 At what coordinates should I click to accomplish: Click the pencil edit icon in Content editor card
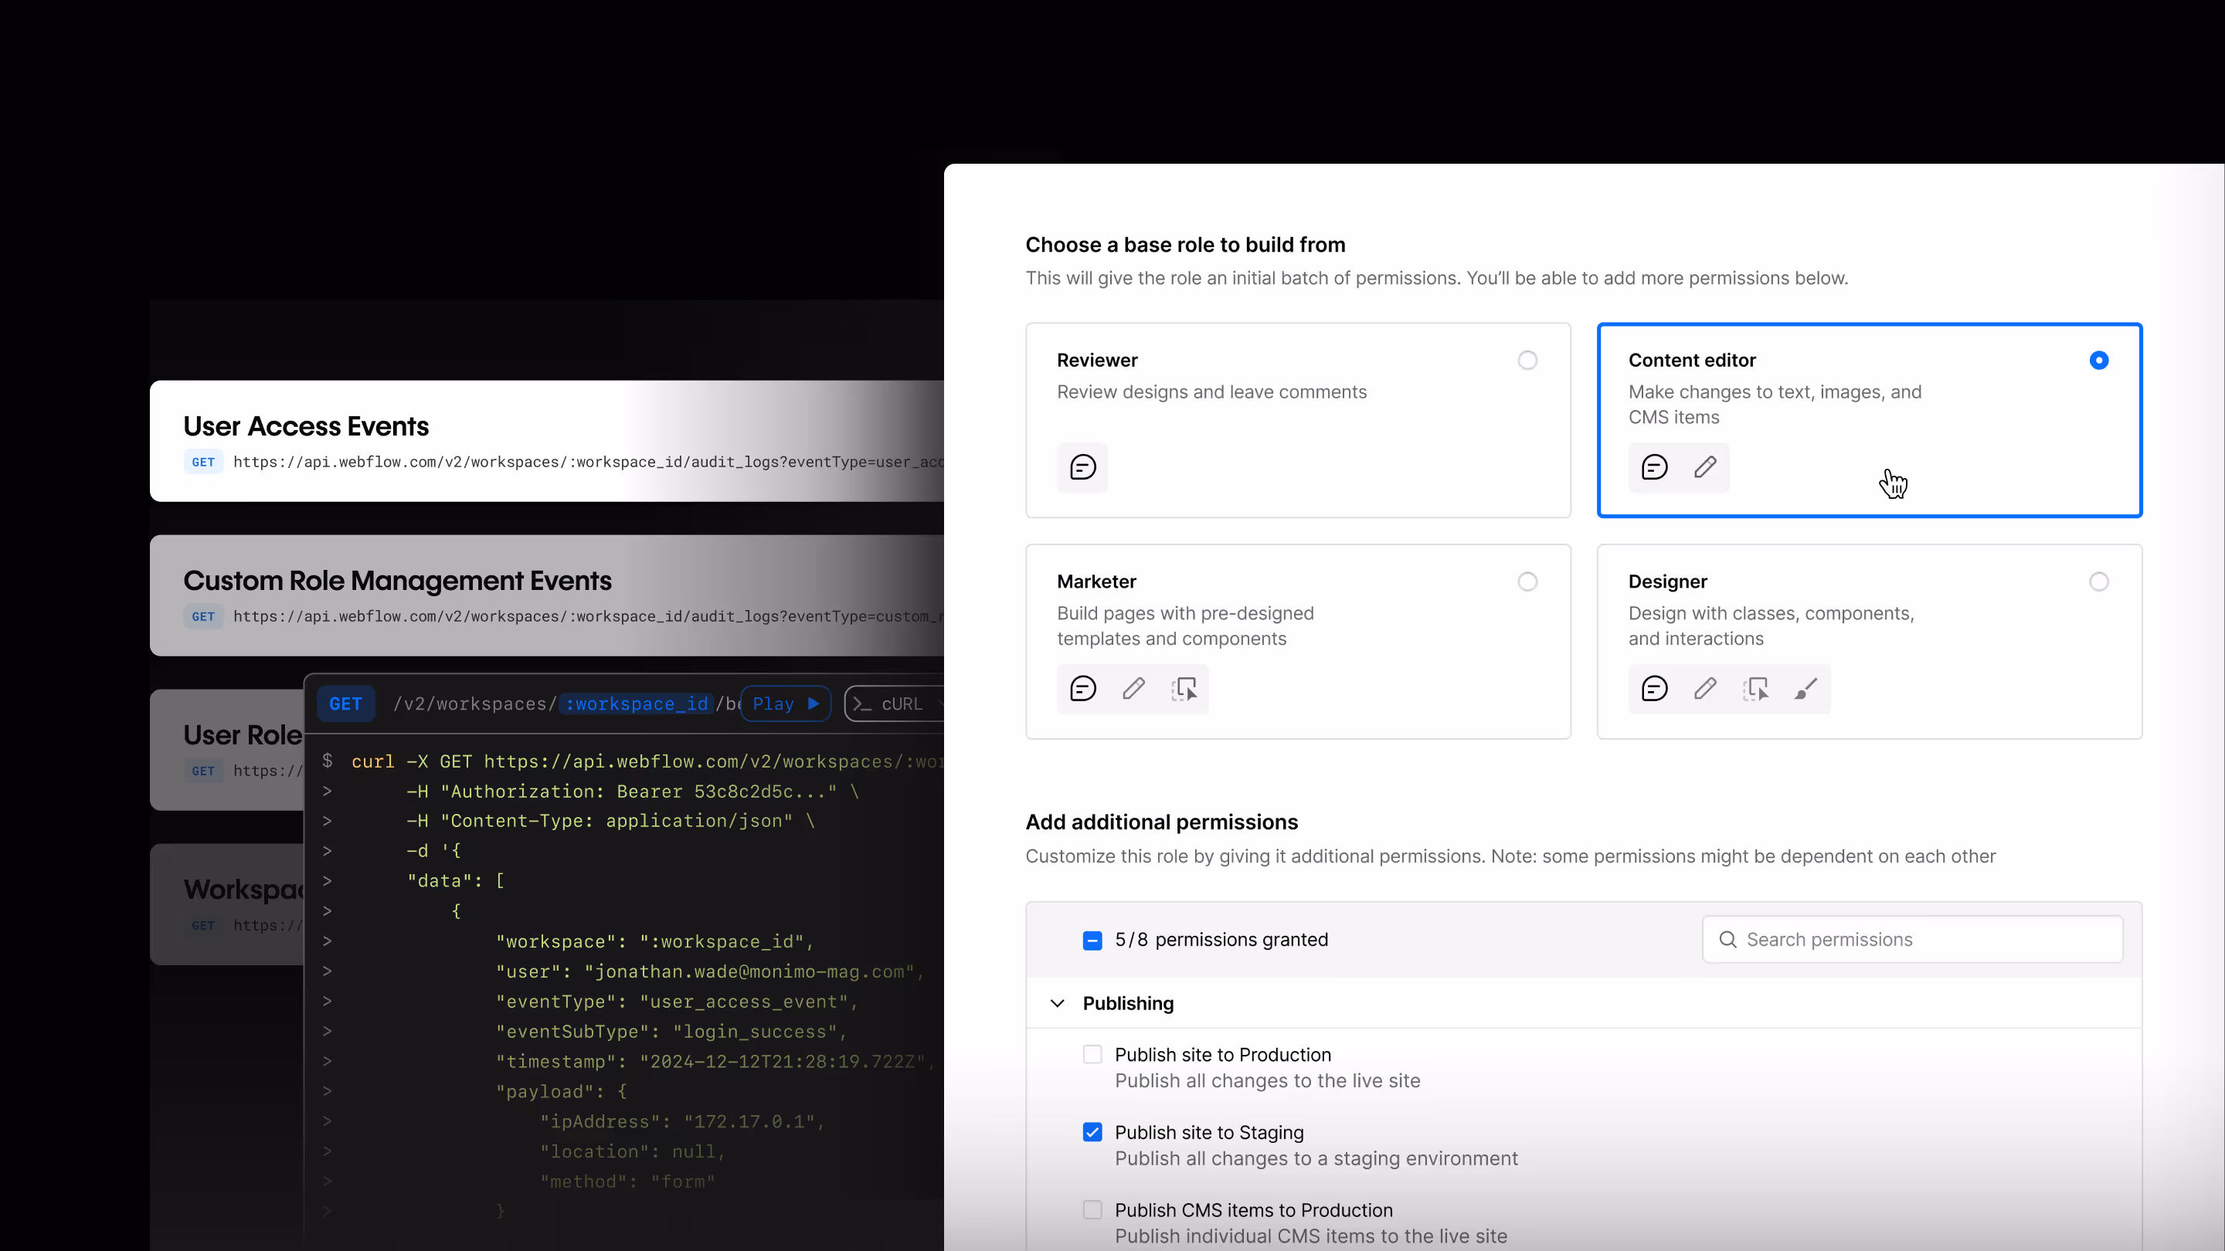pyautogui.click(x=1705, y=467)
